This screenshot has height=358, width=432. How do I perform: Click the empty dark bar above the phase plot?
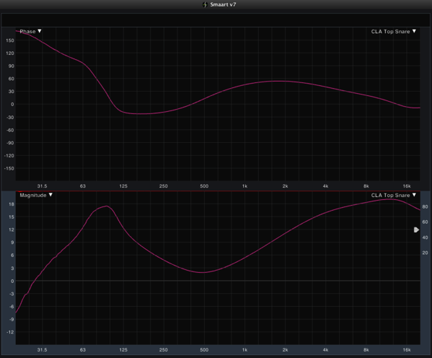click(216, 20)
